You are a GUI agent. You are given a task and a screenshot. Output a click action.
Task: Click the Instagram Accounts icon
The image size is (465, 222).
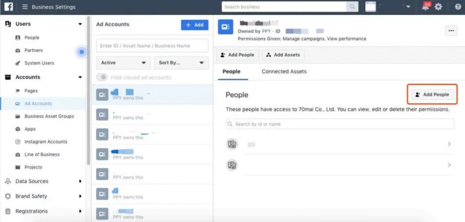[x=18, y=142]
